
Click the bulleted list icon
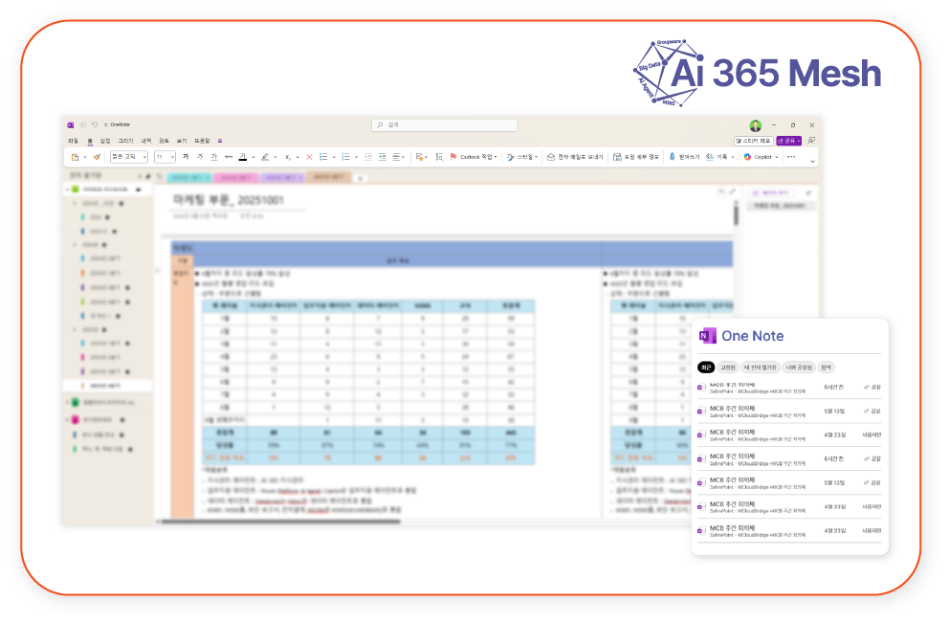point(323,157)
